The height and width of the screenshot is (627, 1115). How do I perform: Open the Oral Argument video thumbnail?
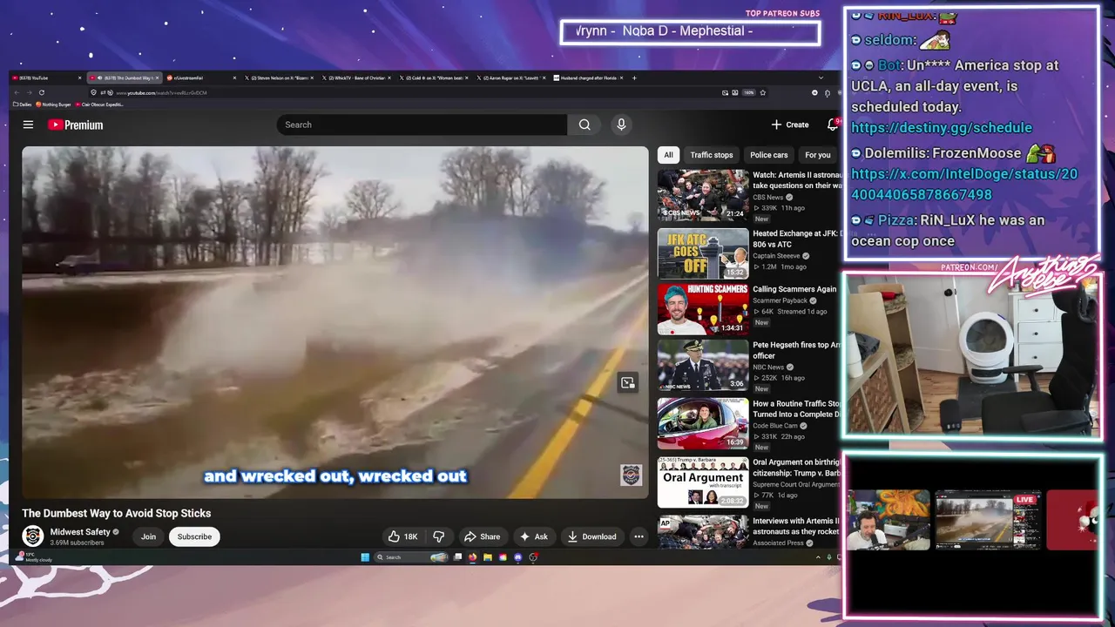[x=703, y=482]
